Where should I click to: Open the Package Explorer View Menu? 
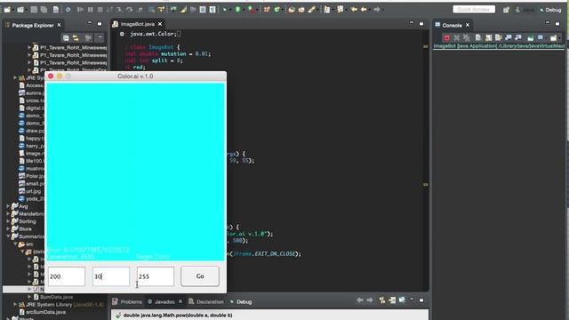(100, 37)
